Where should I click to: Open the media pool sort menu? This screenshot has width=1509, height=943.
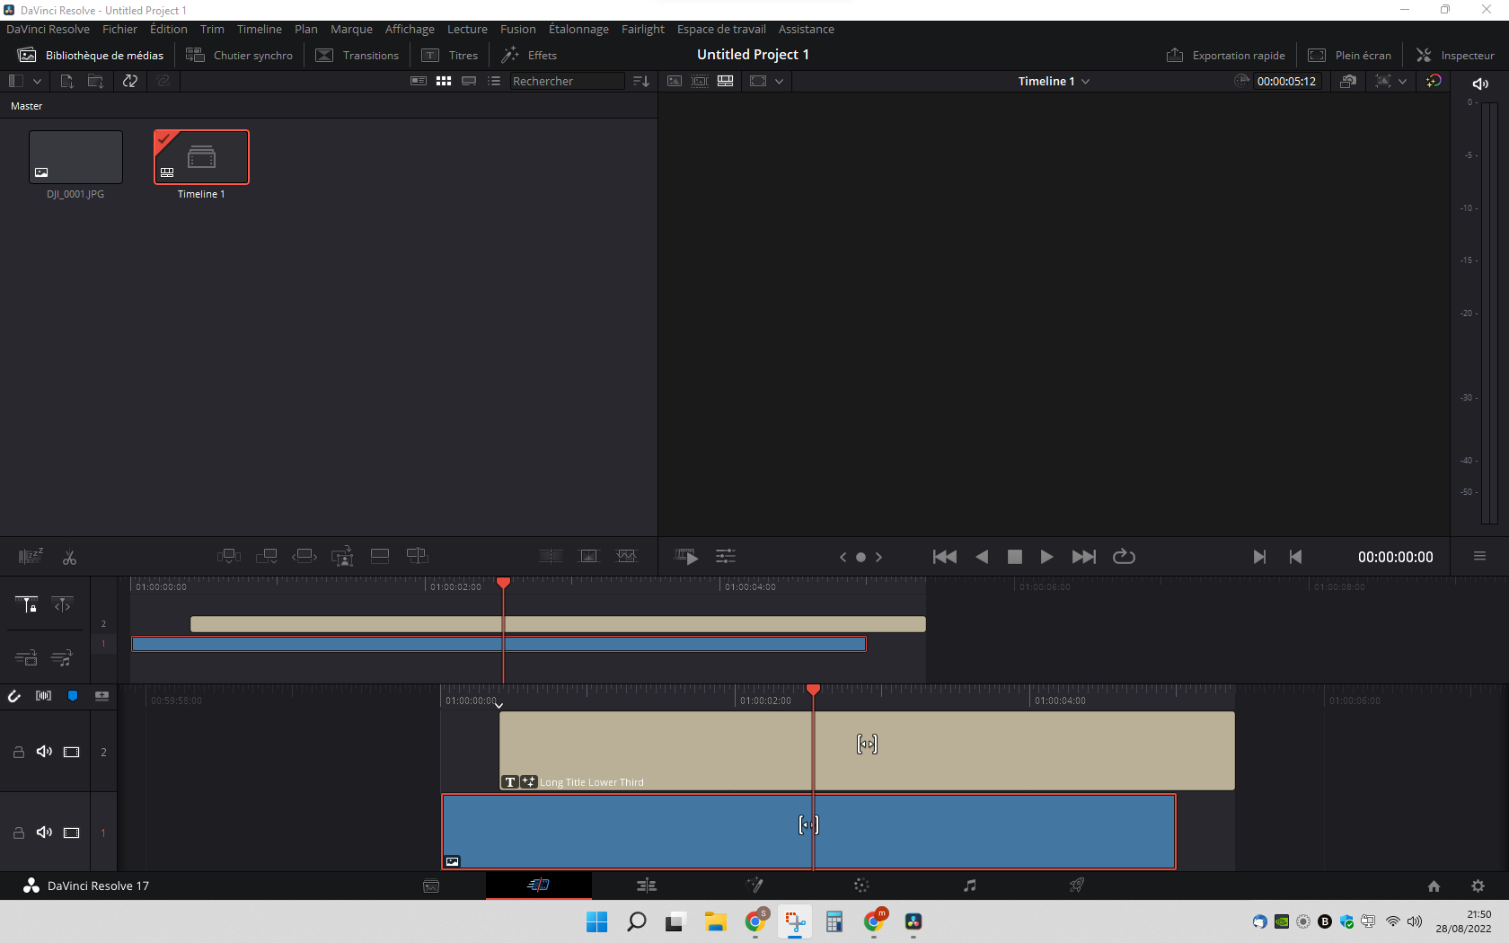[x=640, y=81]
